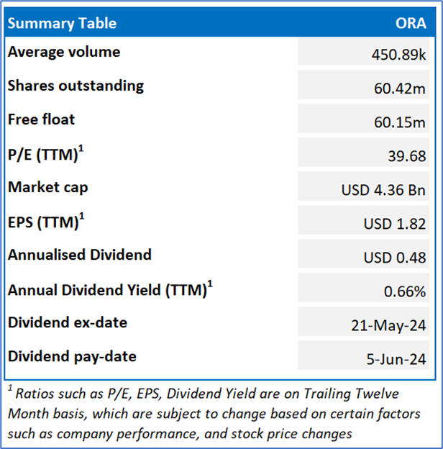Click the footnote text about Trailing Twelve Month

click(x=209, y=414)
